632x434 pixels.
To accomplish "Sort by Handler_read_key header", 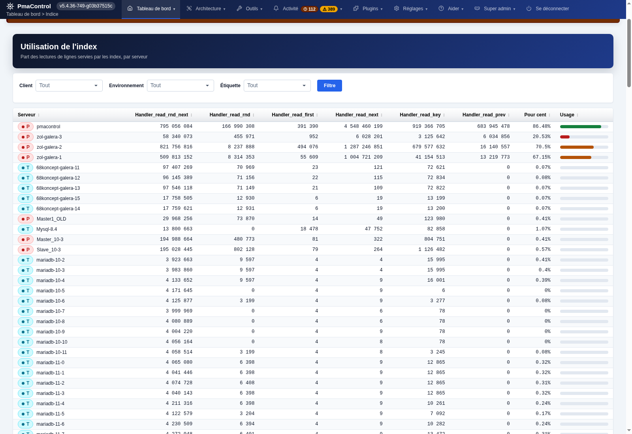I will 422,115.
